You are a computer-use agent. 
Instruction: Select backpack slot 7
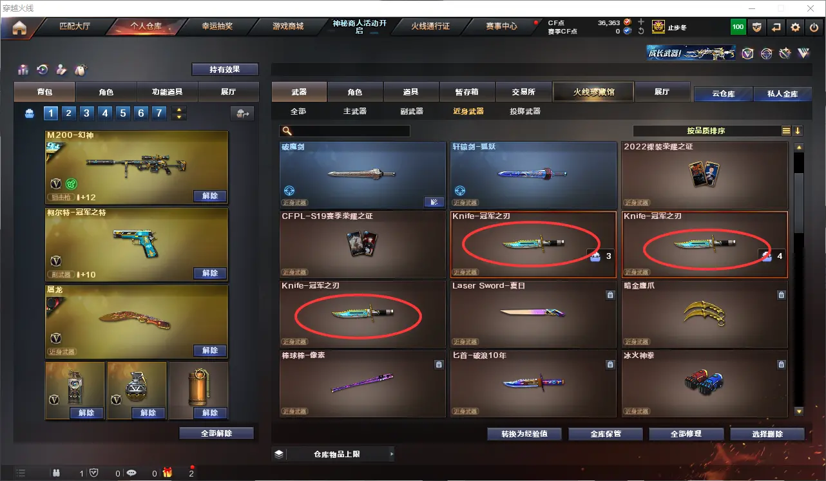[159, 113]
